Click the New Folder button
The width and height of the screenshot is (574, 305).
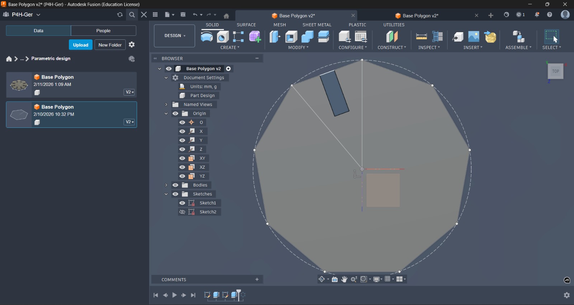(110, 45)
